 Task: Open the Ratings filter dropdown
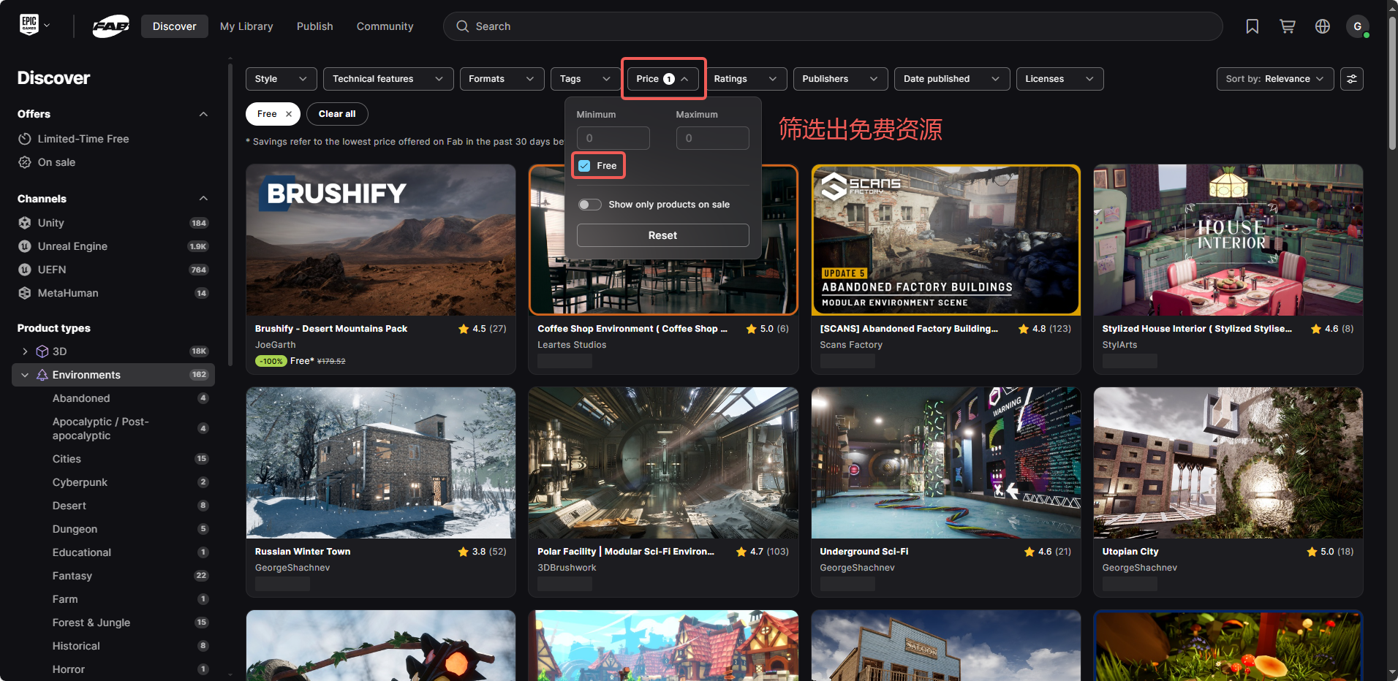(x=746, y=79)
